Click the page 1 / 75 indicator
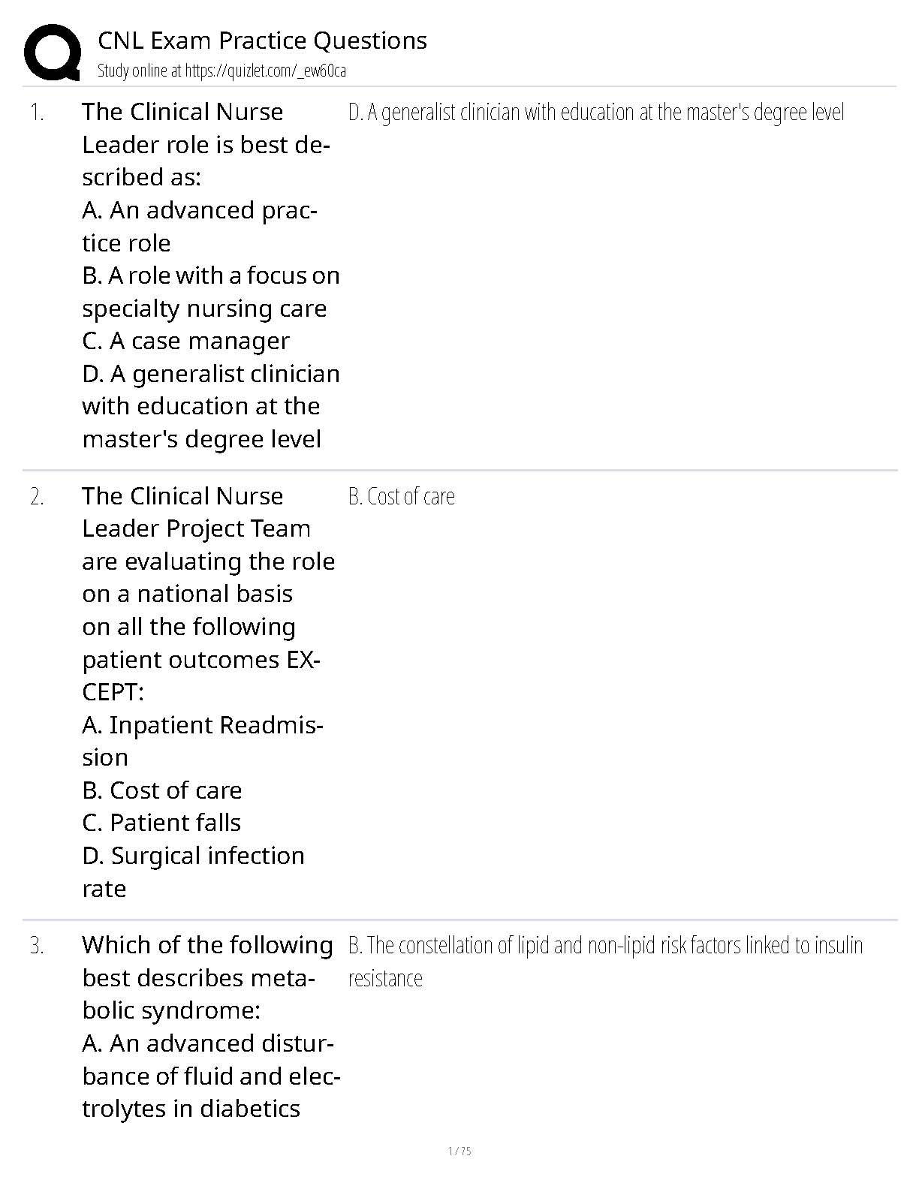Image resolution: width=919 pixels, height=1189 pixels. click(459, 1151)
